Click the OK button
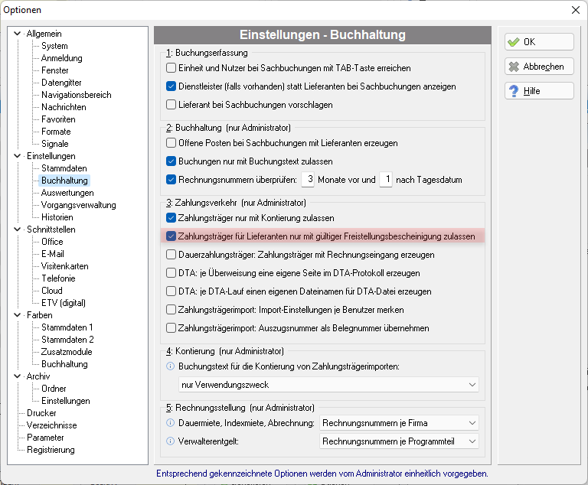 539,42
